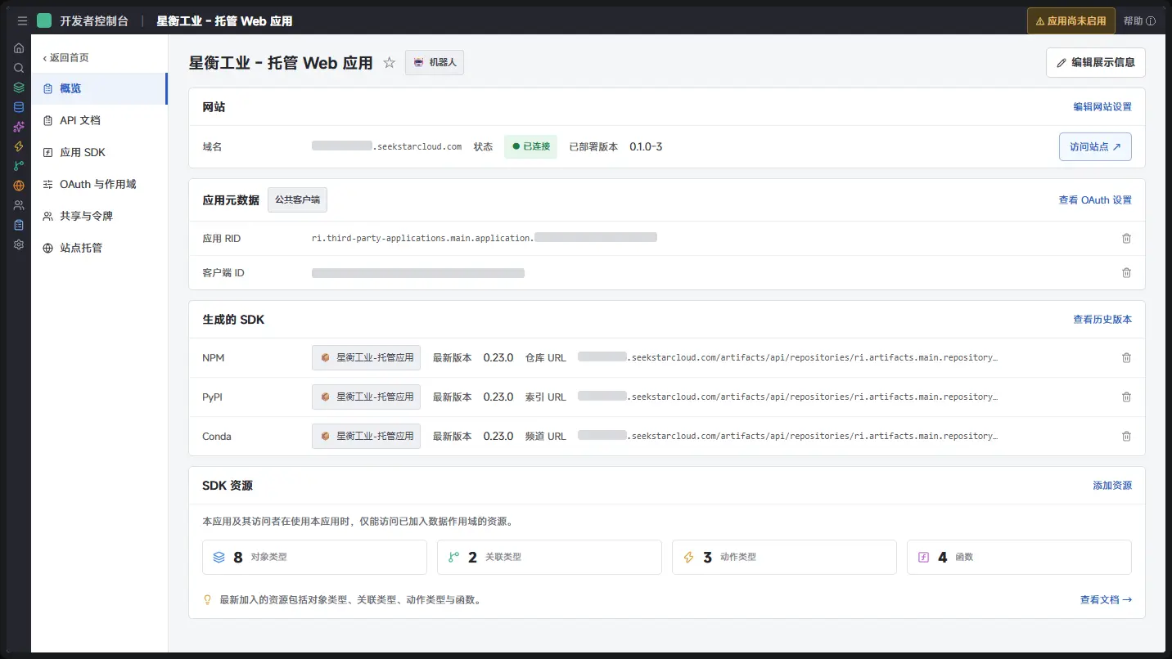Open the 4 函数 card
The image size is (1172, 659).
pos(1019,557)
